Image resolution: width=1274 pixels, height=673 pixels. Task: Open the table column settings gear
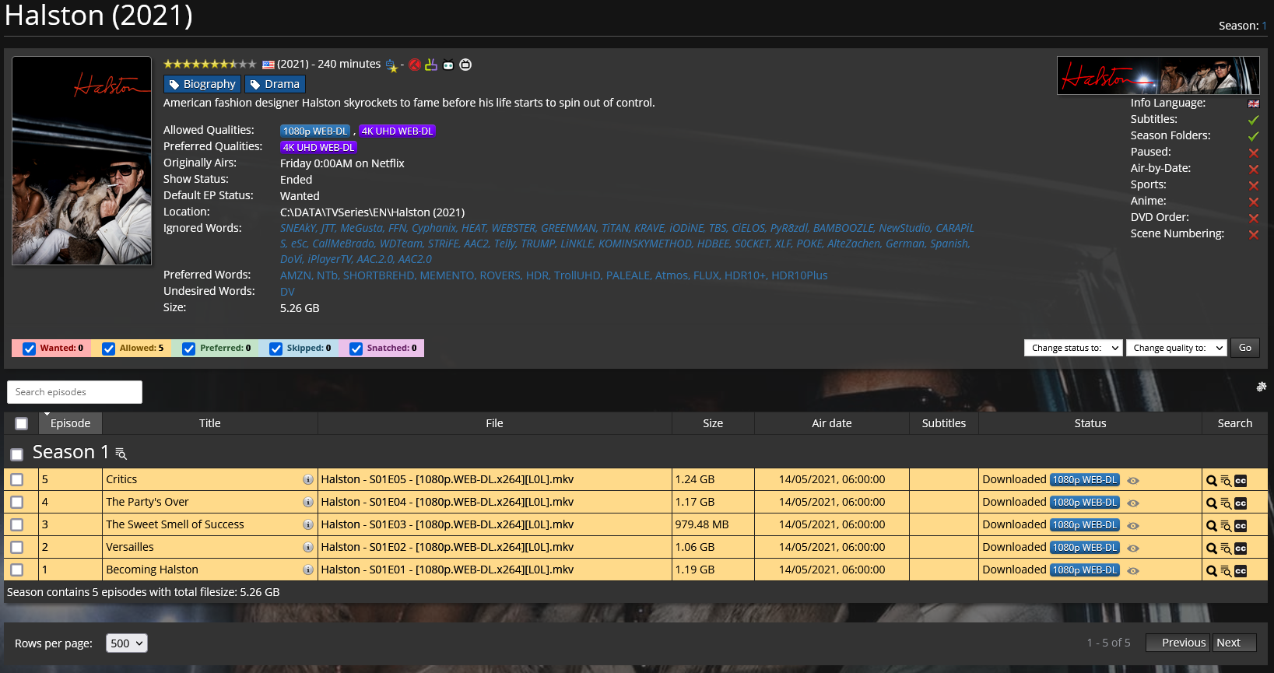(1262, 387)
